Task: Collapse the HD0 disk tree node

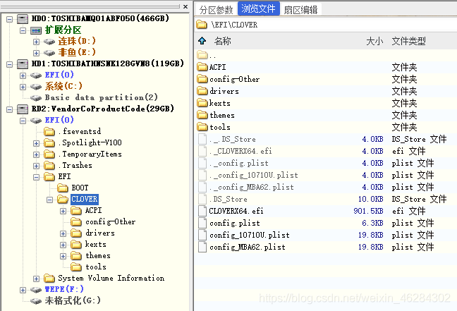Action: tap(8, 19)
